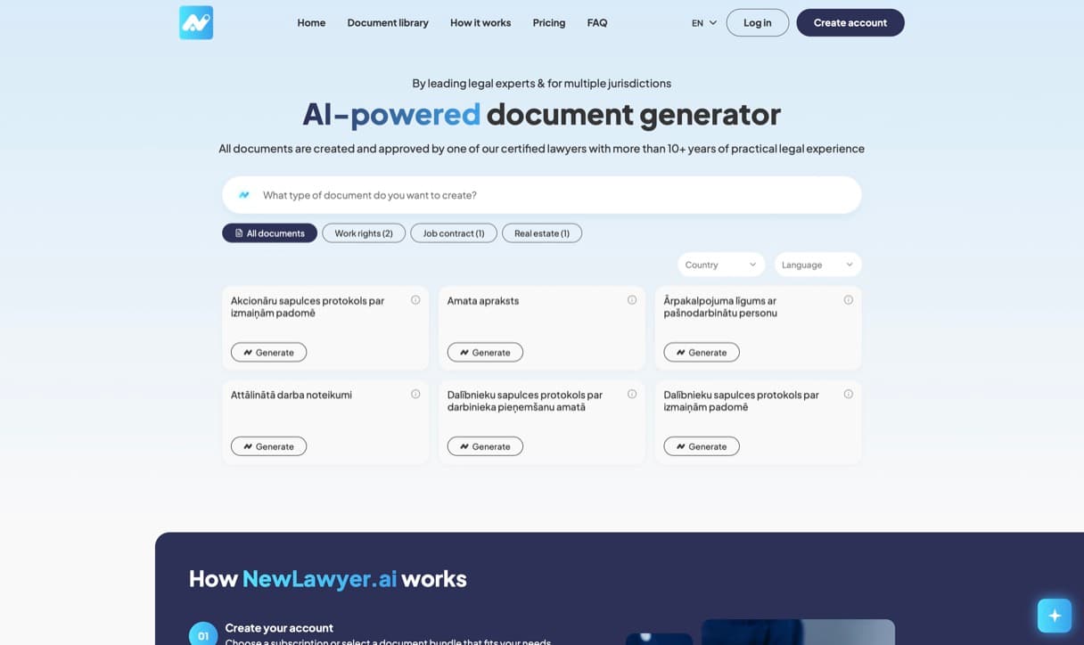Filter by Real estate (1)

(x=542, y=233)
